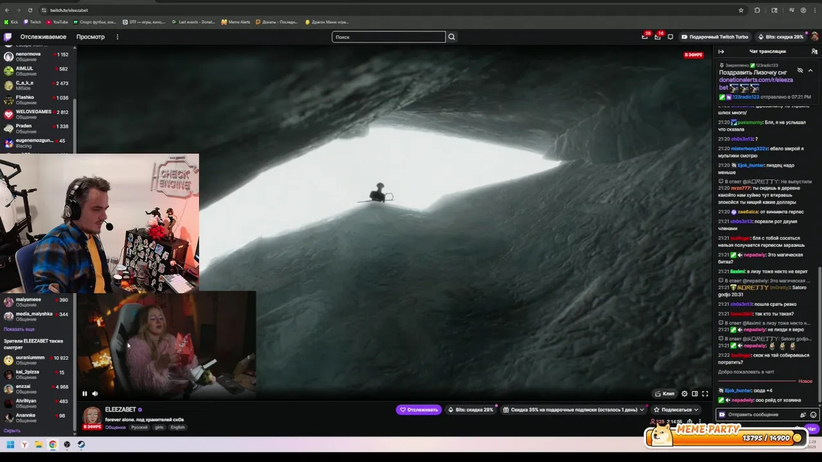Open WELOVEGAMES channel in the sidebar

(x=37, y=114)
